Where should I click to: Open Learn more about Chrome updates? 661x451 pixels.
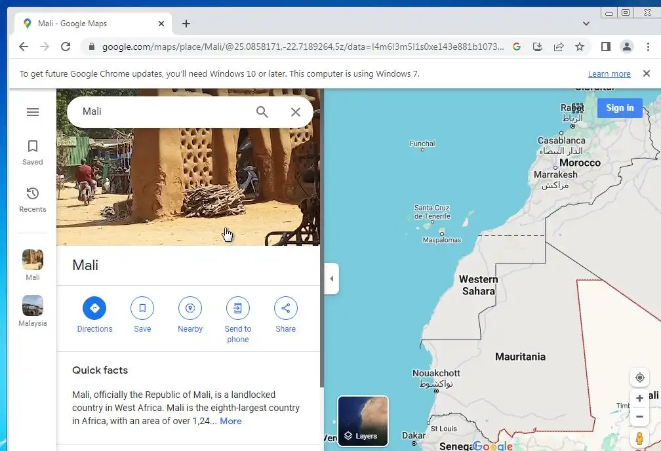click(x=609, y=74)
